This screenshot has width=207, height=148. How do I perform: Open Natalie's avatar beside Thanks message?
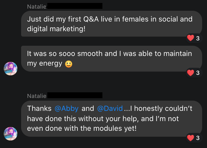(11, 134)
